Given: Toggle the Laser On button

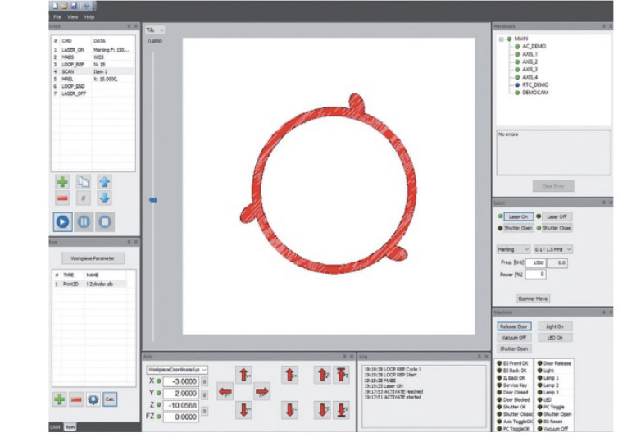Looking at the screenshot, I should click(516, 216).
